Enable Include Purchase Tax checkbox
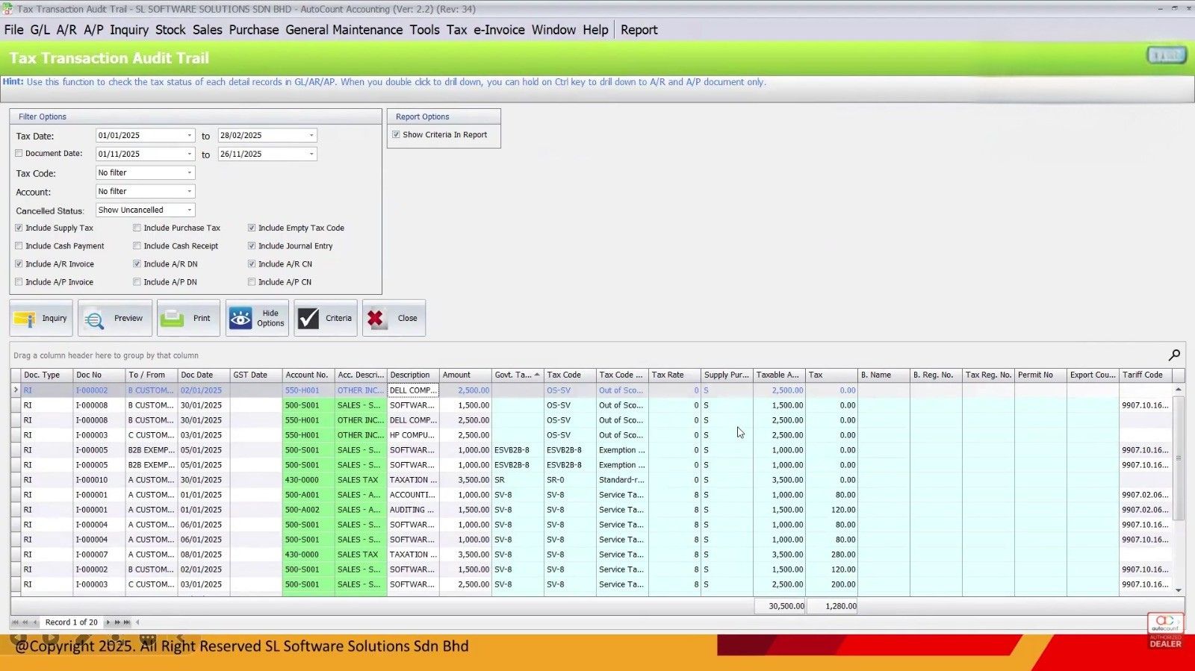 click(137, 228)
